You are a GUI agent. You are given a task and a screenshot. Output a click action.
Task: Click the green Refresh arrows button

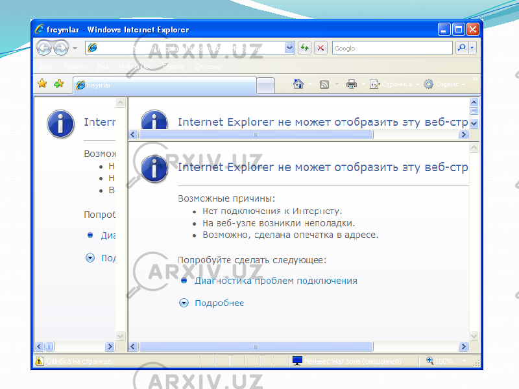[x=304, y=48]
